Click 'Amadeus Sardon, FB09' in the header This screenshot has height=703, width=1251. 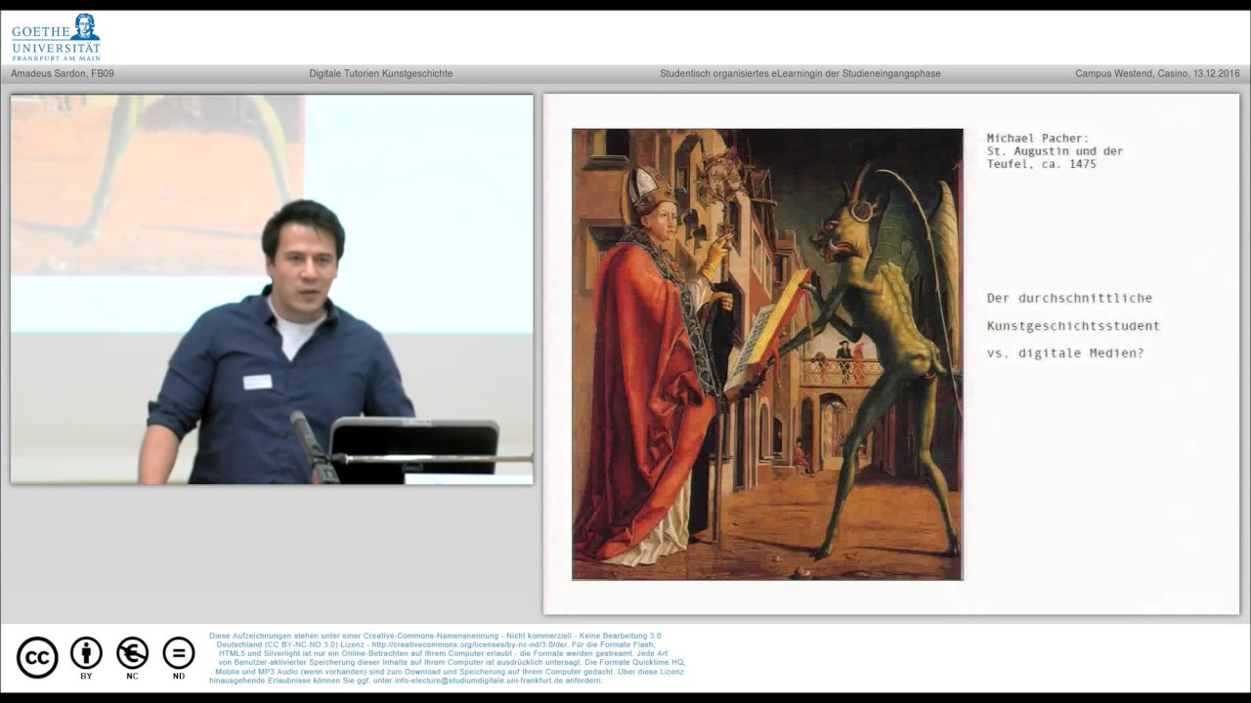(63, 73)
